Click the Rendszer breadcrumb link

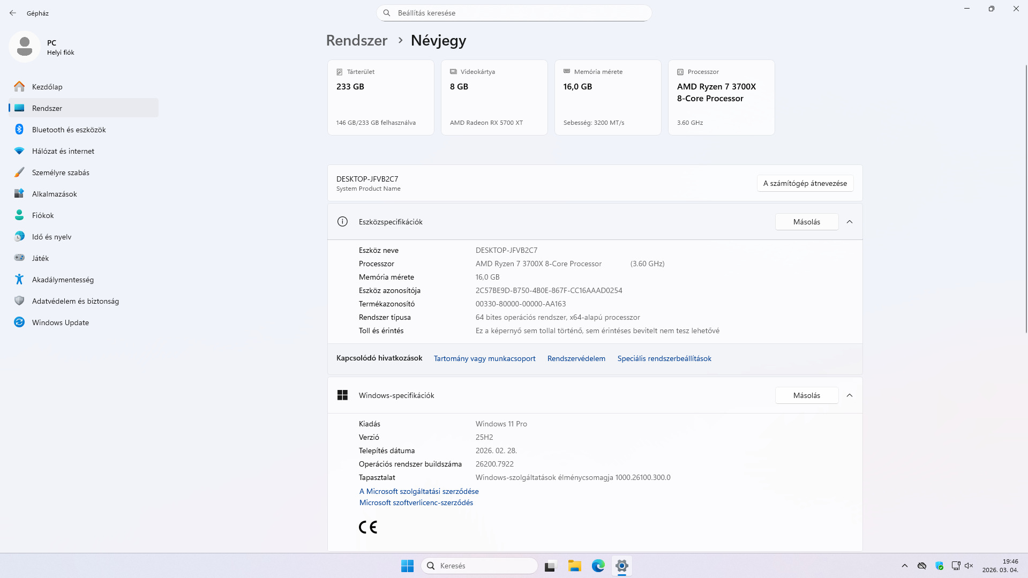click(x=357, y=41)
